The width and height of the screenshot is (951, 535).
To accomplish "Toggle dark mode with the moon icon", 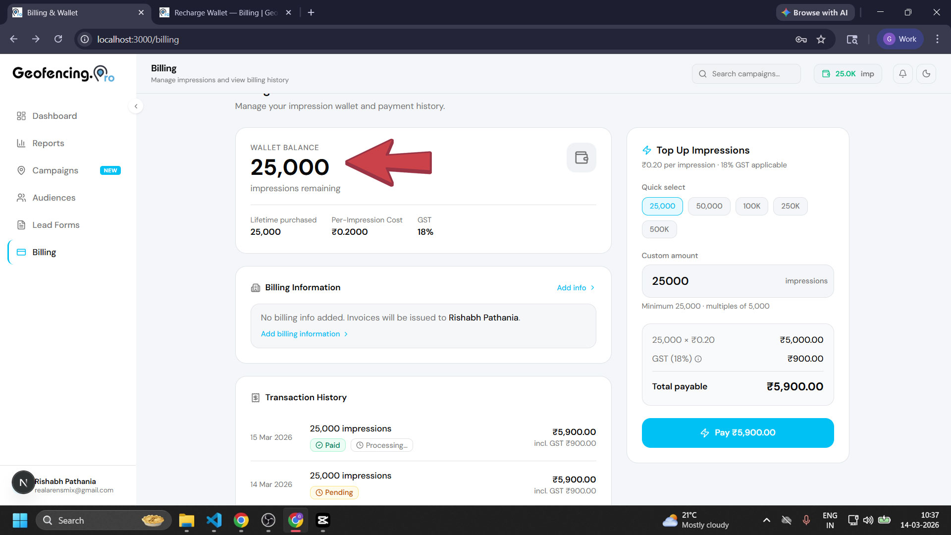I will (x=927, y=73).
